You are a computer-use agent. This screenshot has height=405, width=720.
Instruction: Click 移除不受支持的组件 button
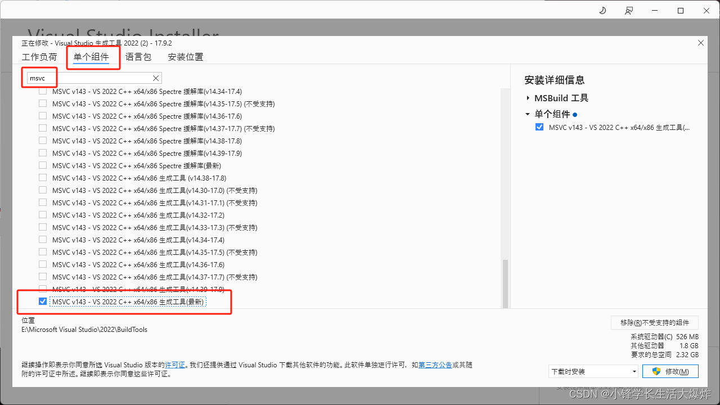pos(655,322)
